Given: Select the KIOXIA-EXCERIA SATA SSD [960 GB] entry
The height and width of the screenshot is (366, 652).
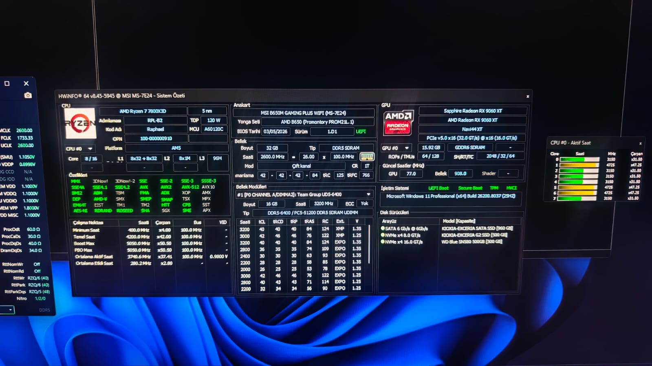Looking at the screenshot, I should [x=477, y=228].
